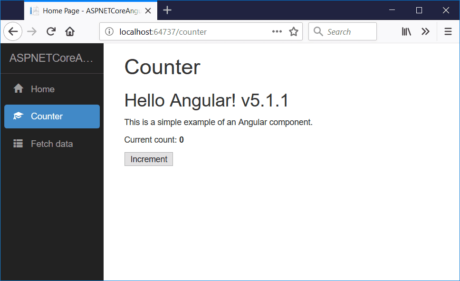460x281 pixels.
Task: Click the Hello Angular! v5.1.1 heading
Action: click(207, 100)
